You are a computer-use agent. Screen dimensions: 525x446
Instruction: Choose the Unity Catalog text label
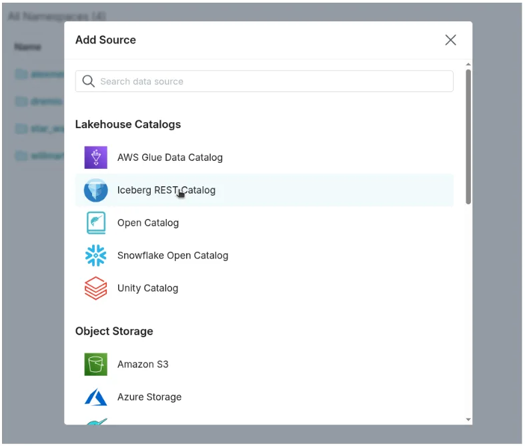(147, 288)
